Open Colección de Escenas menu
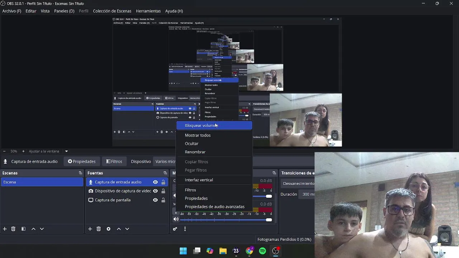459x258 pixels. pyautogui.click(x=112, y=11)
